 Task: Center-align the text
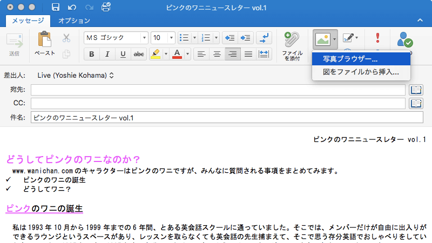(217, 54)
